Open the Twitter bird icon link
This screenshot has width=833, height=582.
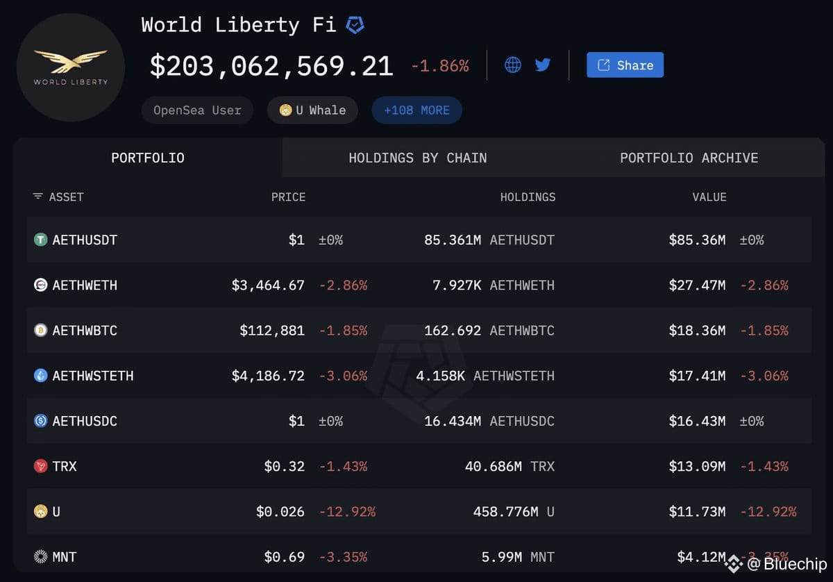pyautogui.click(x=543, y=65)
